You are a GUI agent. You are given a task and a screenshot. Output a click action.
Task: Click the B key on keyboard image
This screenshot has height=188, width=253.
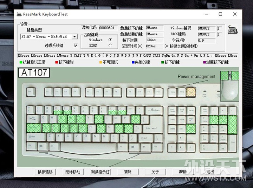[88, 138]
